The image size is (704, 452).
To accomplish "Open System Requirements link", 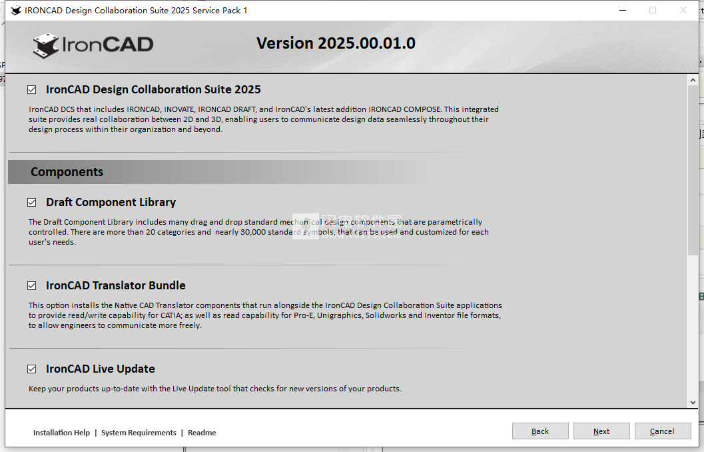I will point(139,433).
